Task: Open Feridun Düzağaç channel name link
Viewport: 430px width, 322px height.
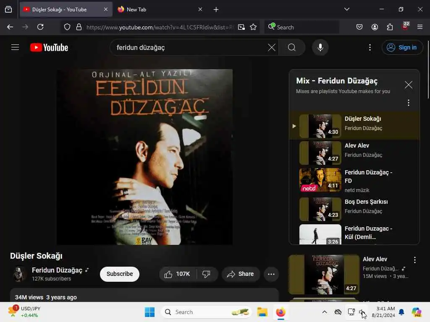Action: point(57,270)
